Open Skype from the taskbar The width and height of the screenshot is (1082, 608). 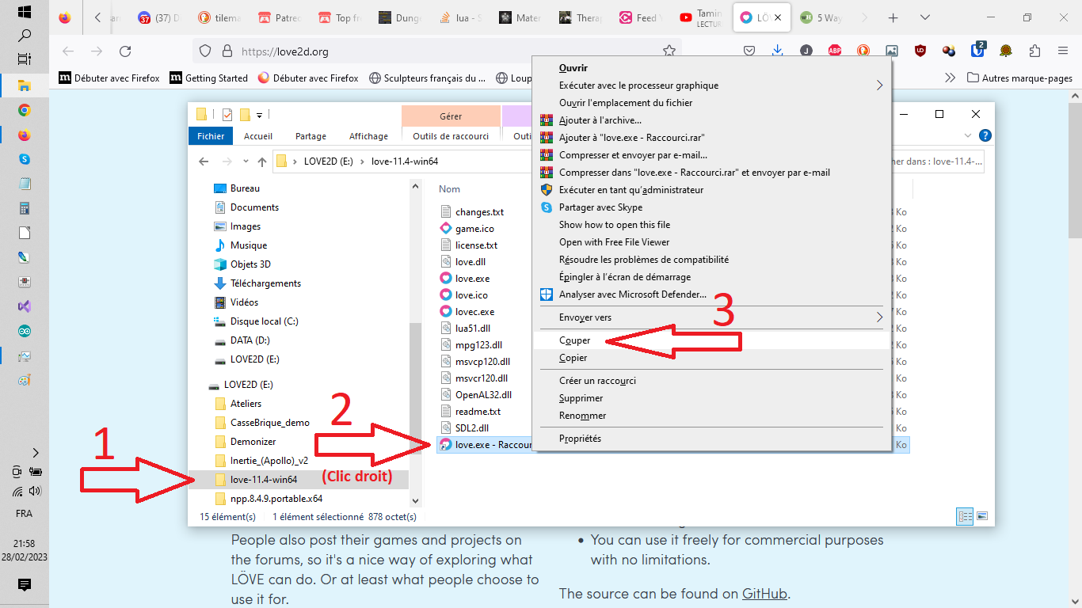pyautogui.click(x=24, y=159)
